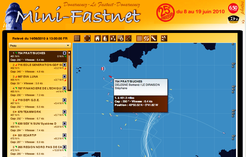246x157 pixels.
Task: Select boat 679 TEAMWORK in list
Action: pyautogui.click(x=38, y=115)
